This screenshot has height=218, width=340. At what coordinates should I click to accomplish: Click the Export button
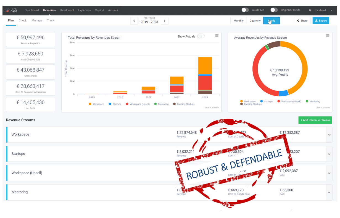coord(321,21)
